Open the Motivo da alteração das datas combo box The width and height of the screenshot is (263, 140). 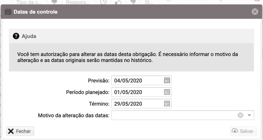pos(183,115)
